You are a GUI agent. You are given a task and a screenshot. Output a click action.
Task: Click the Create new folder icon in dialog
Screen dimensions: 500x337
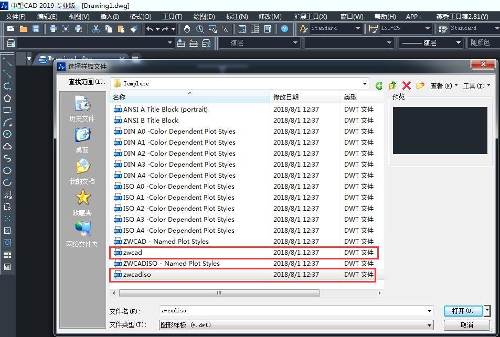(420, 85)
